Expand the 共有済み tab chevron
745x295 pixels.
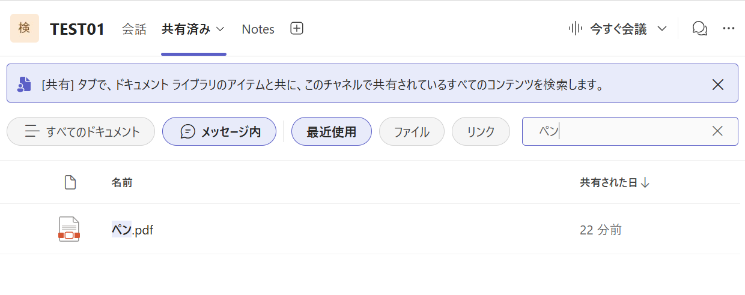[x=220, y=29]
